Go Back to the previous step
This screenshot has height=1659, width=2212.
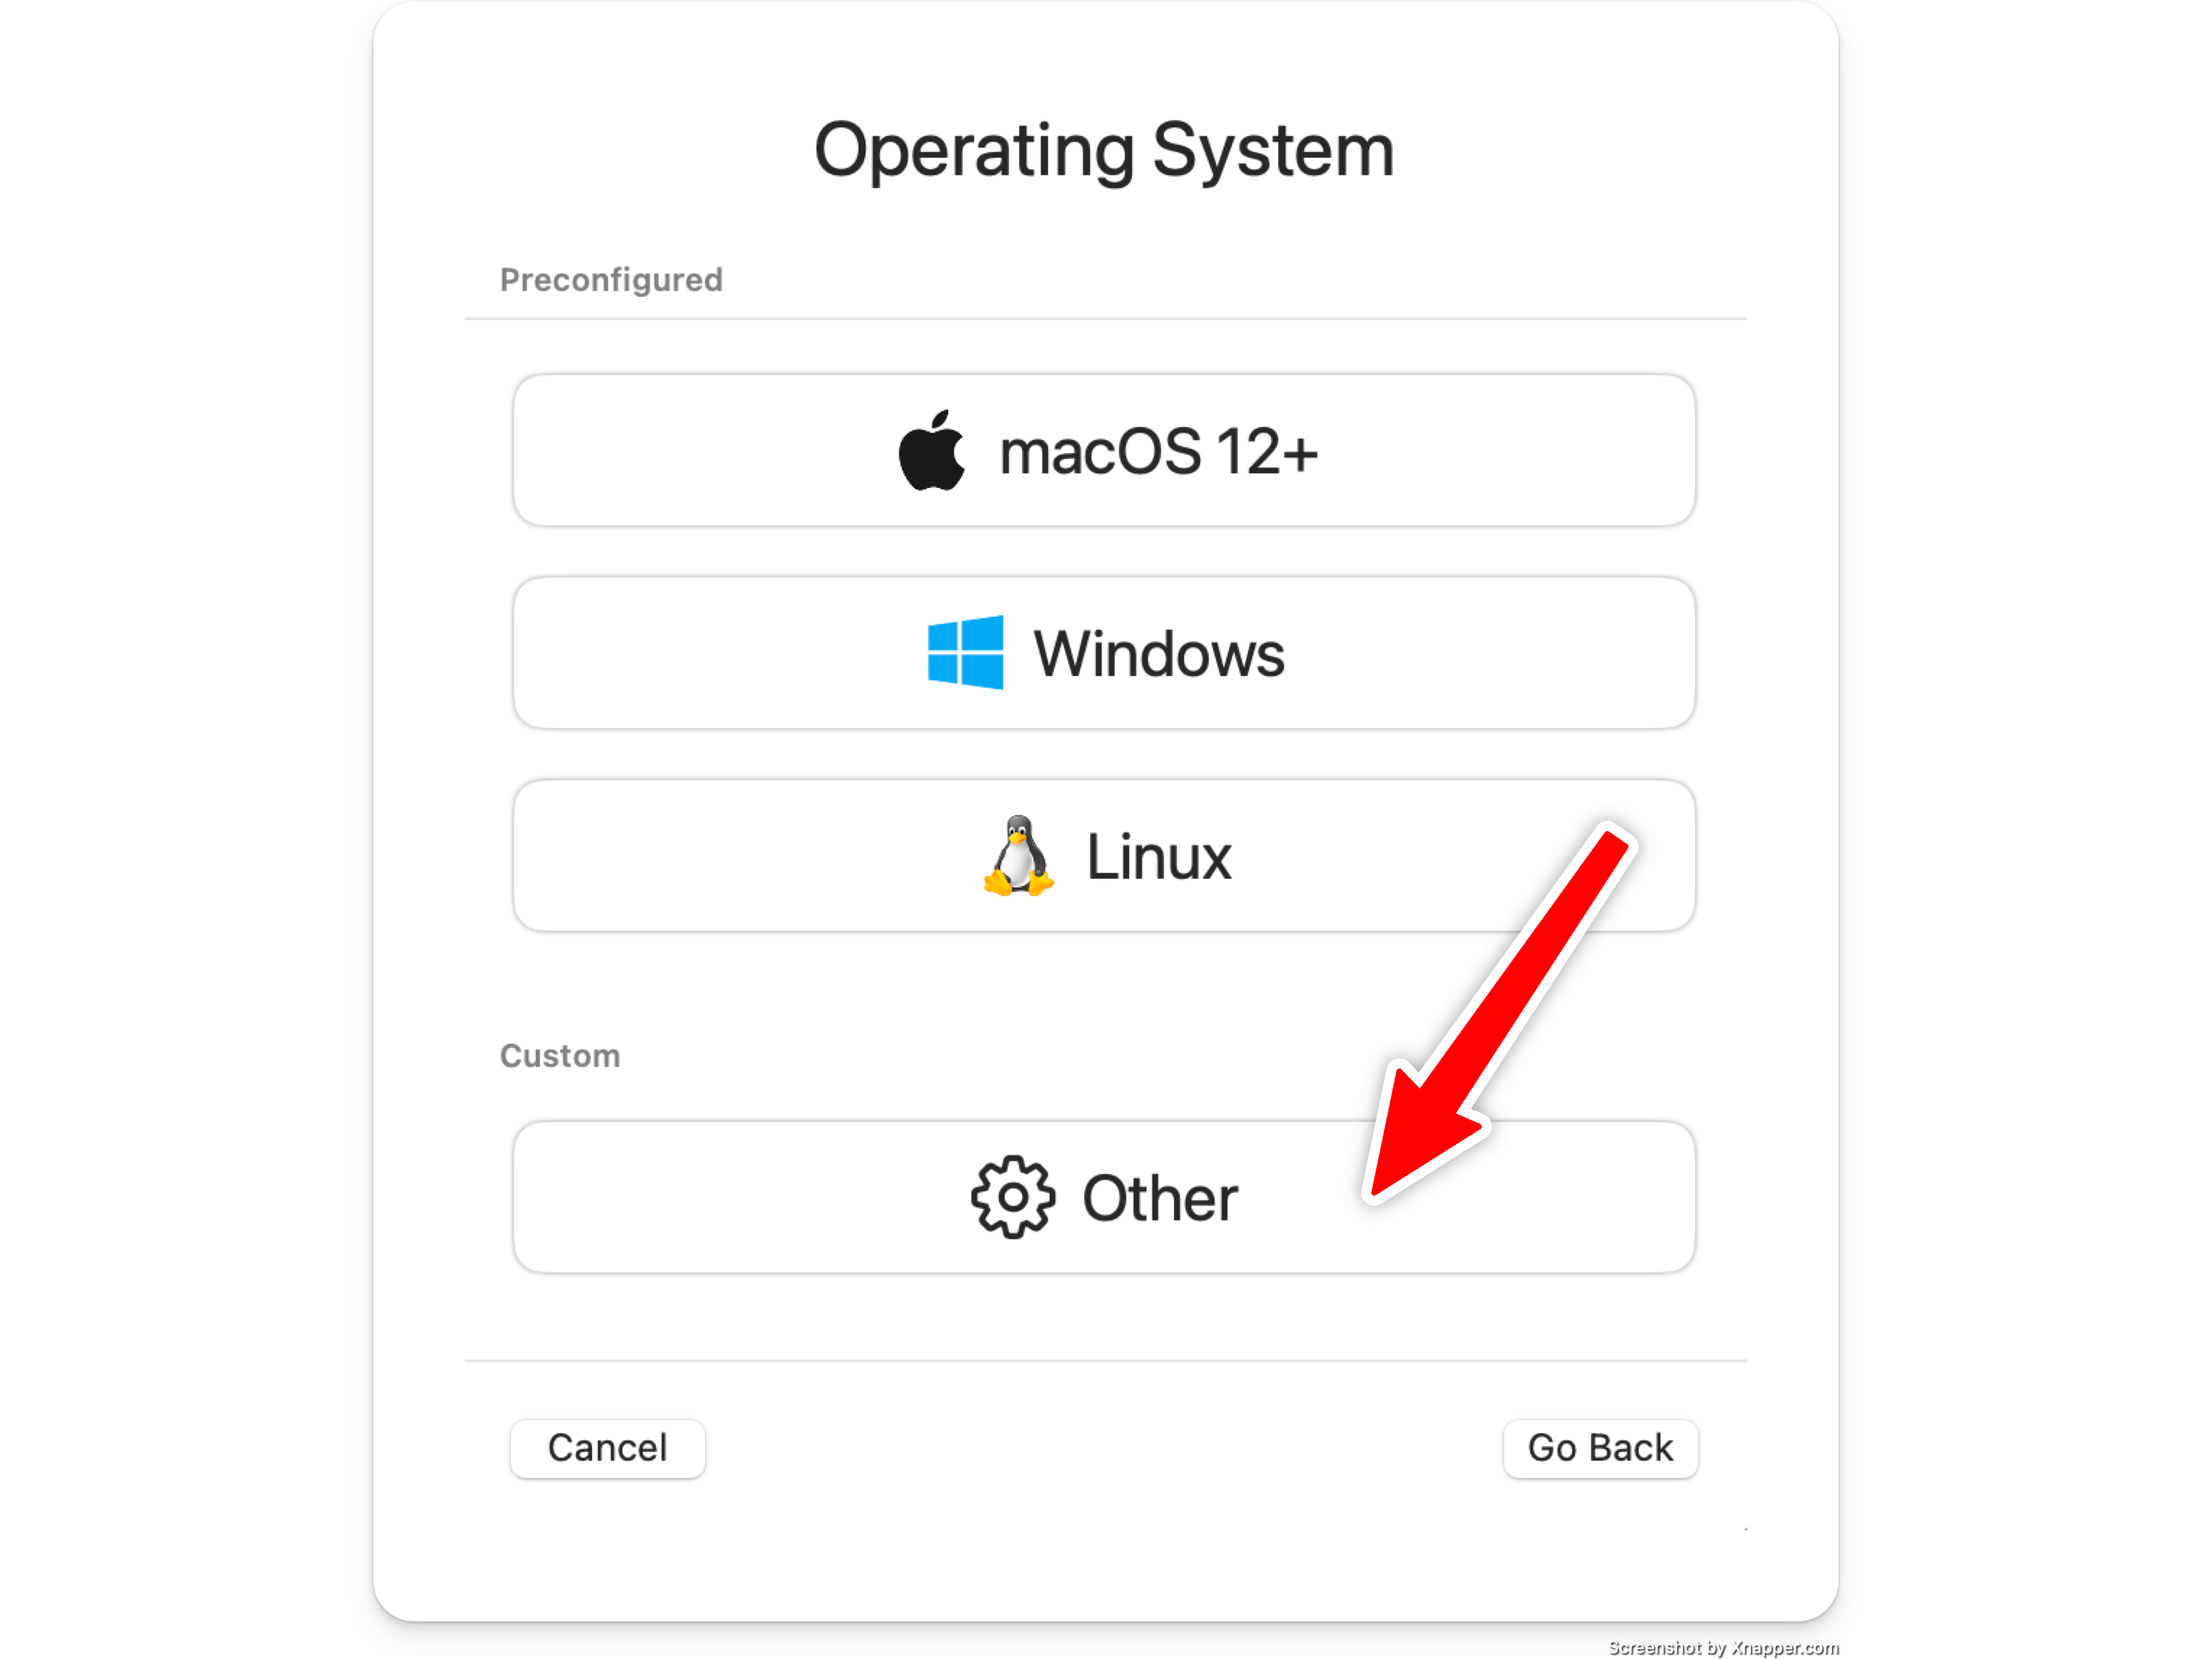[x=1600, y=1448]
